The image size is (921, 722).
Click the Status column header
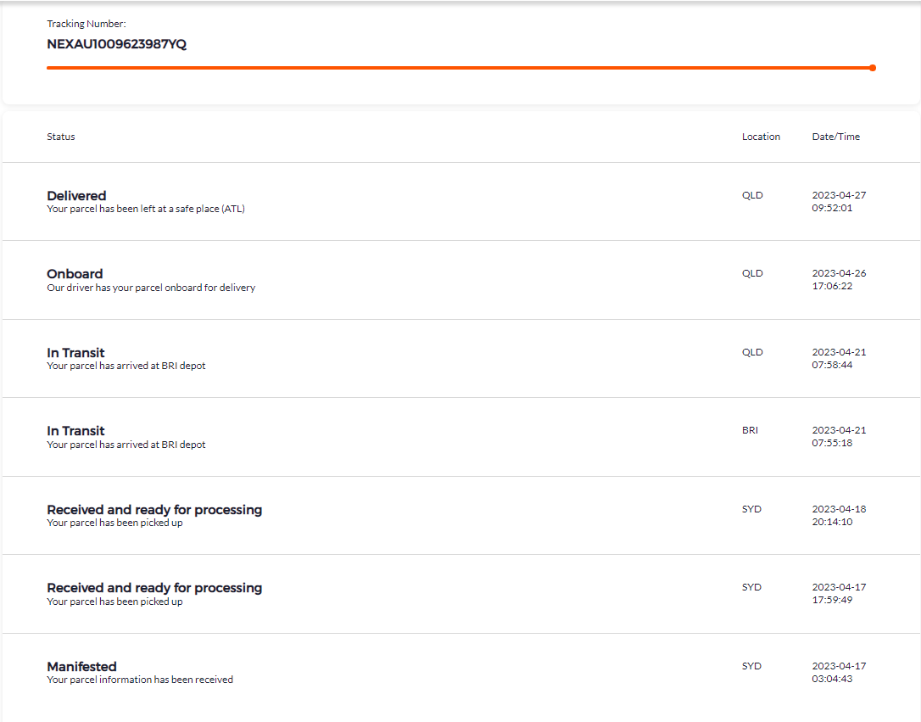pyautogui.click(x=61, y=137)
